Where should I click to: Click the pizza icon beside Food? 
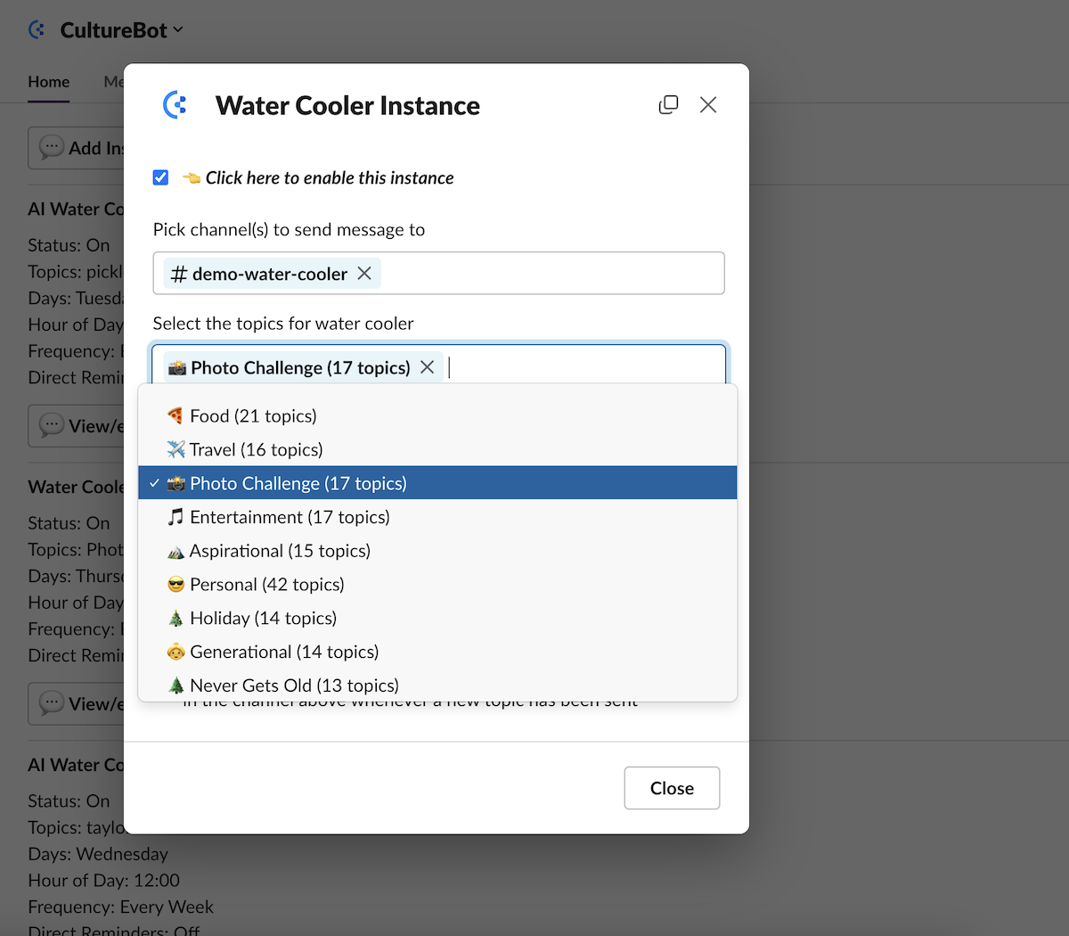175,416
